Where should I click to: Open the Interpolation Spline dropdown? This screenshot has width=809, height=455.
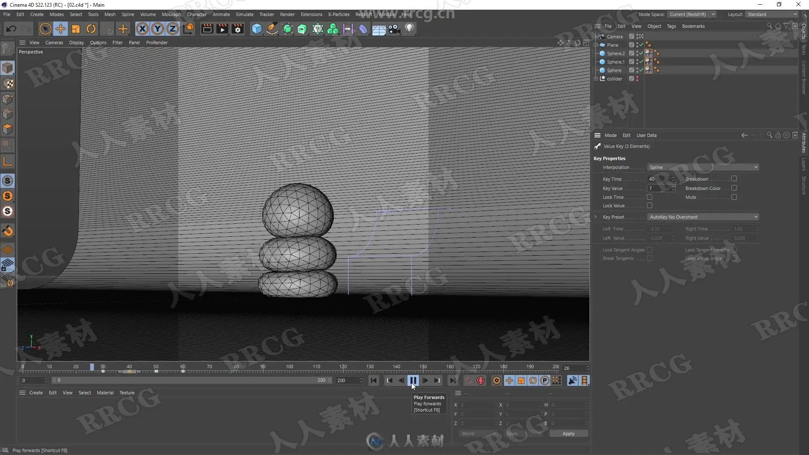click(x=703, y=167)
